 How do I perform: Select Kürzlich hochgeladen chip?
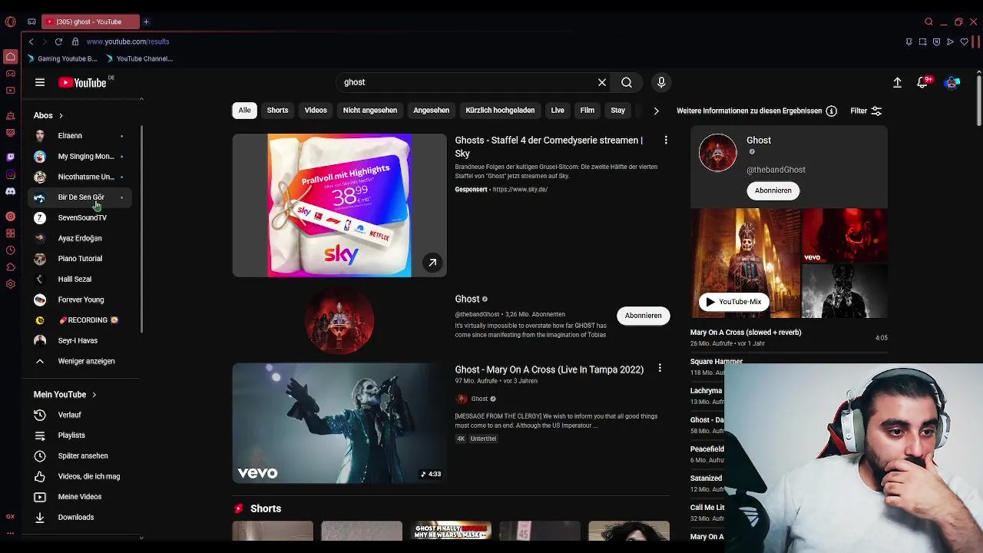pos(500,111)
